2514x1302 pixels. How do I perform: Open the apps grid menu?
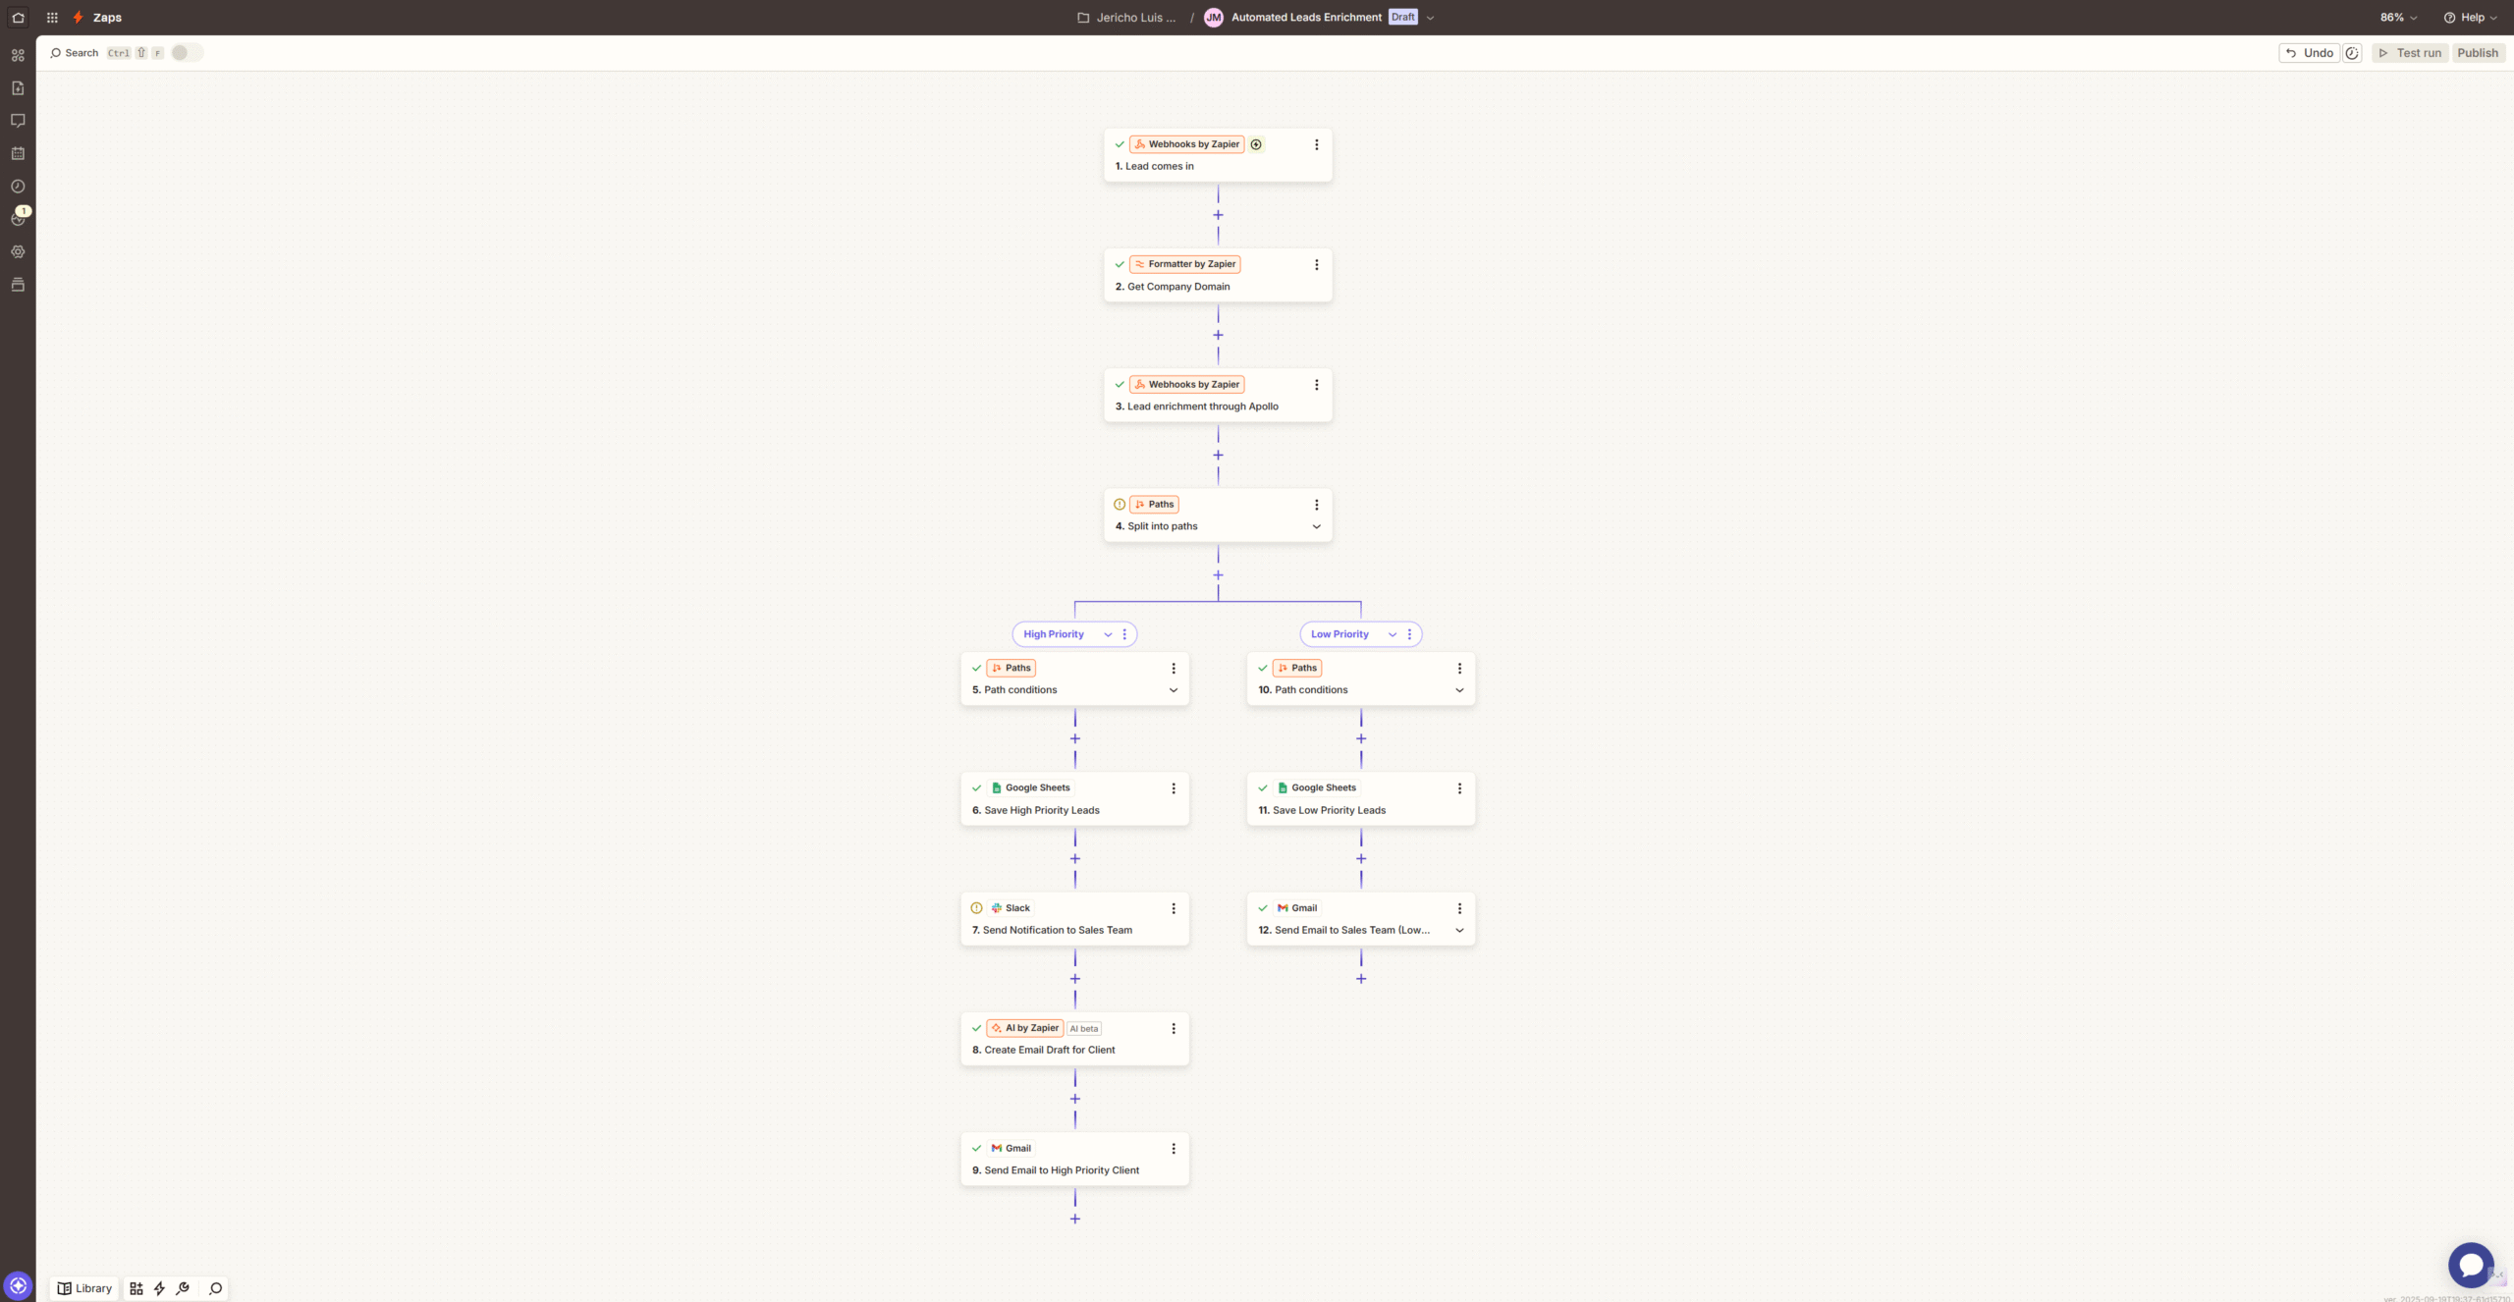click(52, 18)
